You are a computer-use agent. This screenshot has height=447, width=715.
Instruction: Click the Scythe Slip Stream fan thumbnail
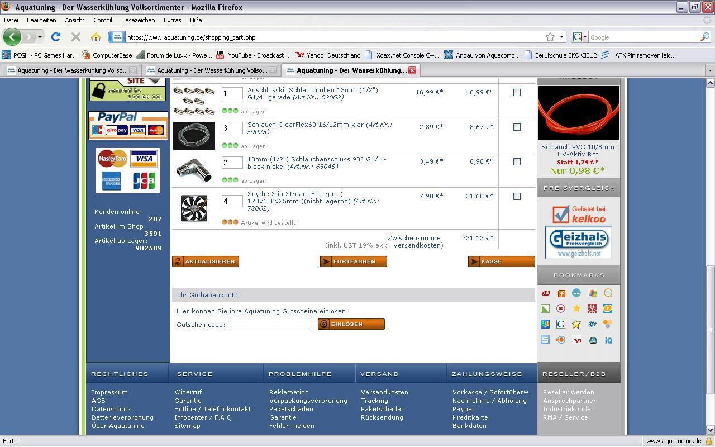[x=194, y=208]
